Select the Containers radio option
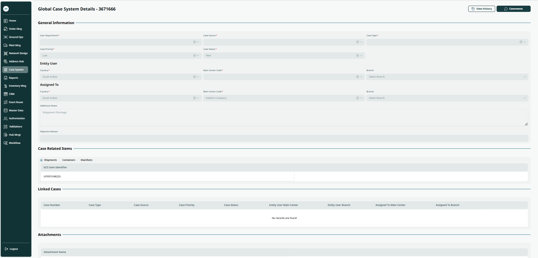The width and height of the screenshot is (538, 258). click(69, 160)
